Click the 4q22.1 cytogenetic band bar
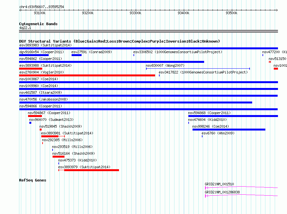Viewport: 287px width, 214px height. point(148,31)
